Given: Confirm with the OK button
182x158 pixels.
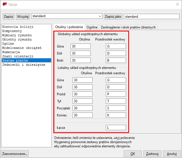Looking at the screenshot, I should click(x=133, y=154).
